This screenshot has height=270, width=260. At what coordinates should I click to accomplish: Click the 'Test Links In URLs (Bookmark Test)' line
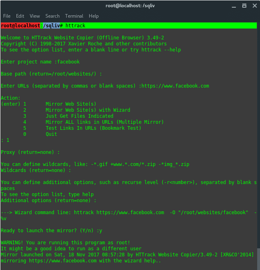tap(93, 128)
